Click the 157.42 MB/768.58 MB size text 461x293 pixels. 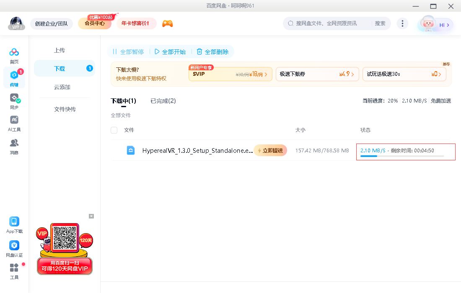pos(322,151)
